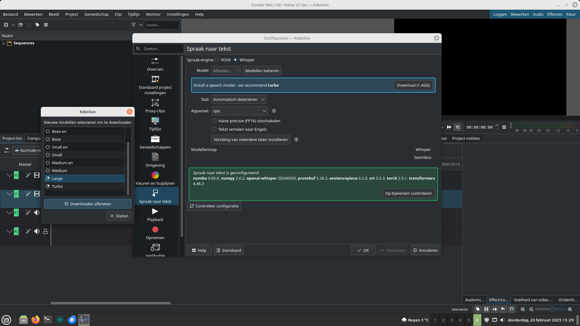This screenshot has height=326, width=580.
Task: Open the Omgeving settings category
Action: click(155, 160)
